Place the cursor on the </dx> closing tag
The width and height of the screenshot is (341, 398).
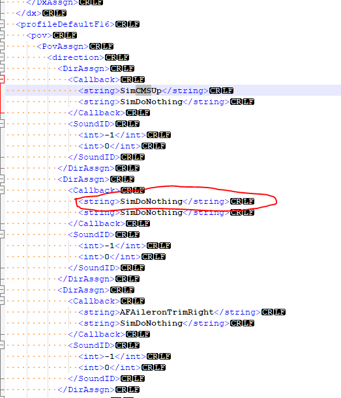tap(29, 13)
